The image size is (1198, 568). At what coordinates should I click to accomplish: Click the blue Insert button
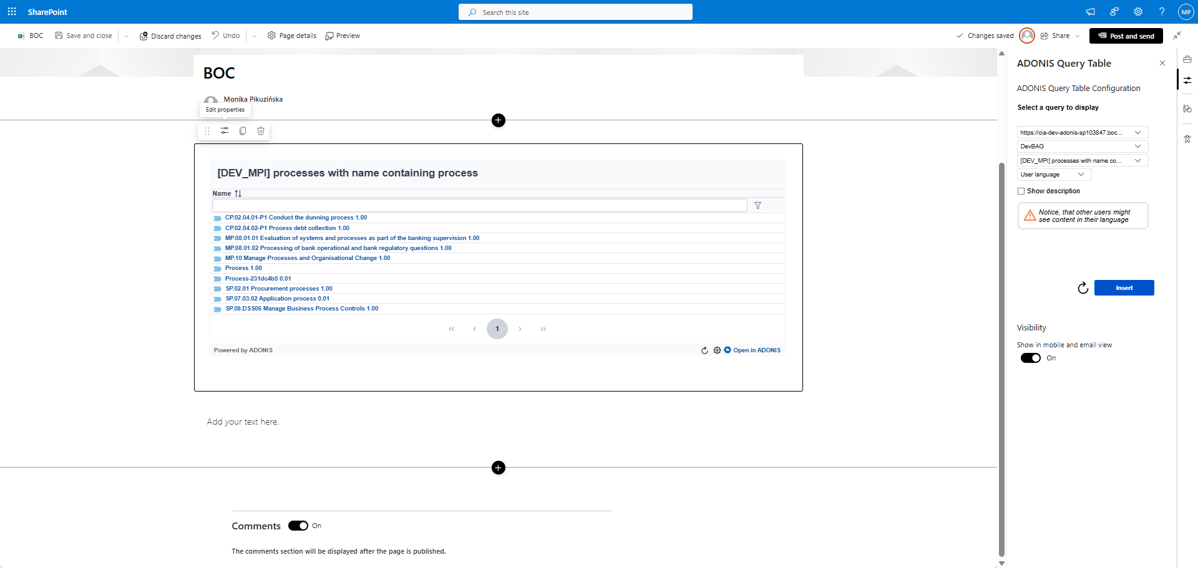1124,288
